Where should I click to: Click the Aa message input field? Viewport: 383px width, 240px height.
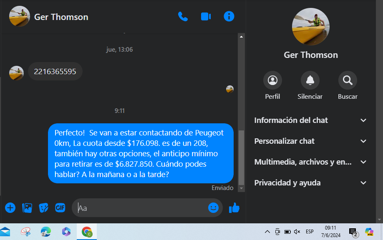(x=142, y=208)
